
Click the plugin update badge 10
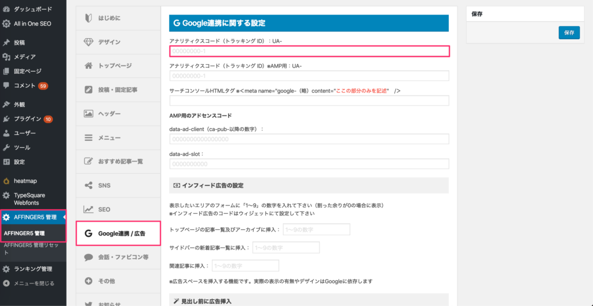[48, 119]
